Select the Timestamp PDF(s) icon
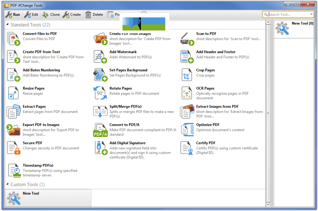 [15, 171]
